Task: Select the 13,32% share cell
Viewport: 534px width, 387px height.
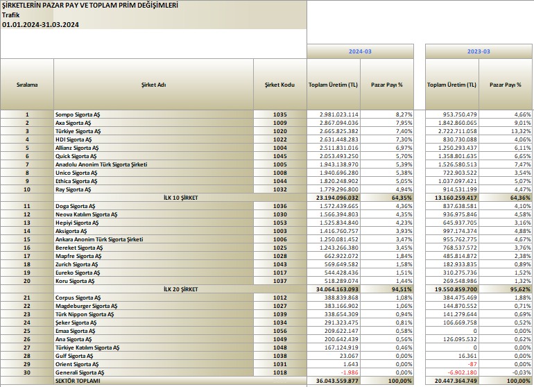Action: click(x=506, y=131)
